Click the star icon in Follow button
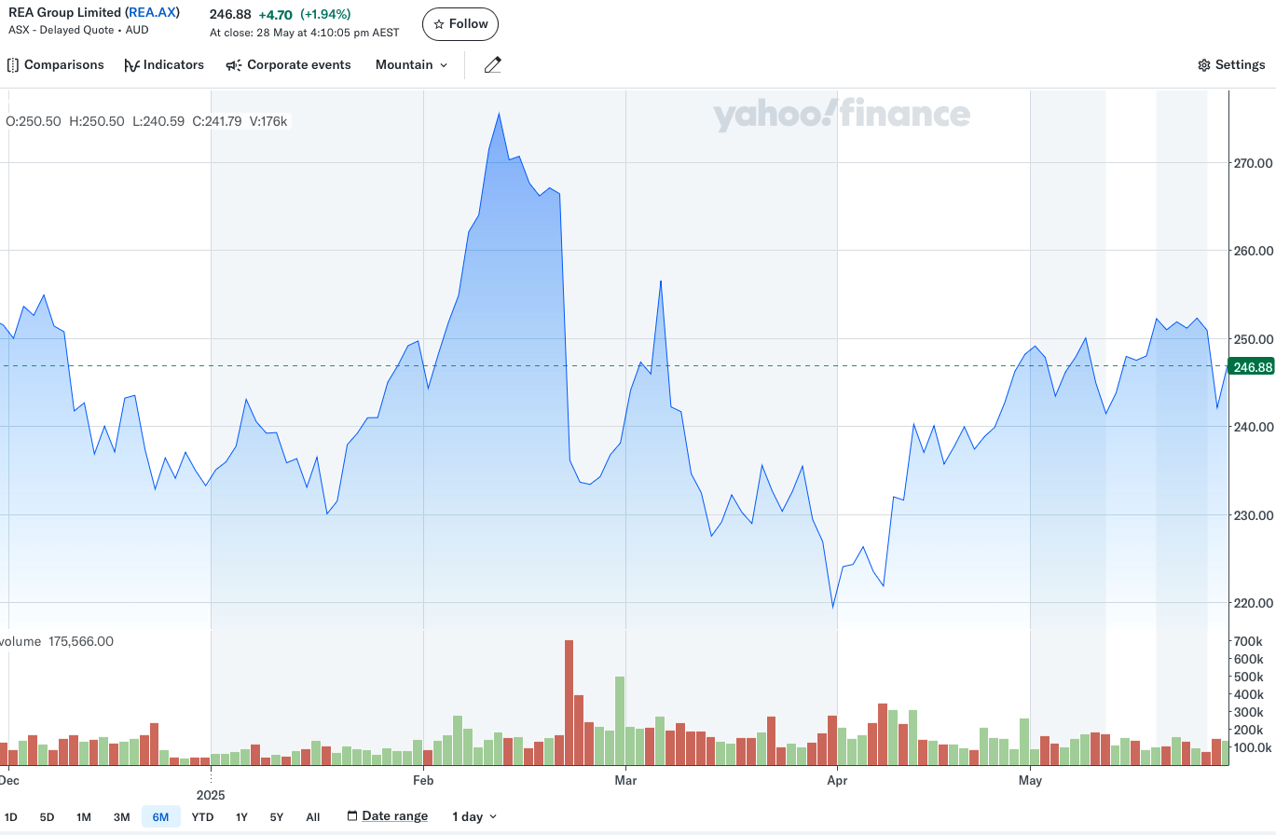Viewport: 1276px width, 835px height. tap(439, 24)
